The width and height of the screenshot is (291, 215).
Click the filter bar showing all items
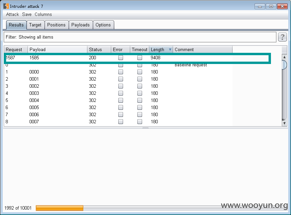[140, 37]
